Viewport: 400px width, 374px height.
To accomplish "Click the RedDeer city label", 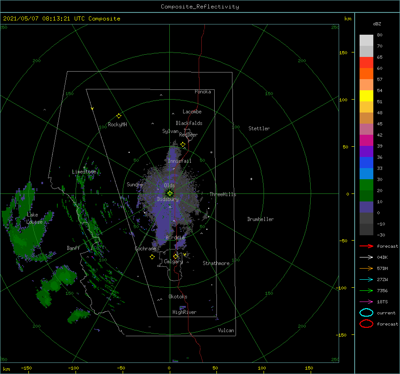I will tap(188, 135).
